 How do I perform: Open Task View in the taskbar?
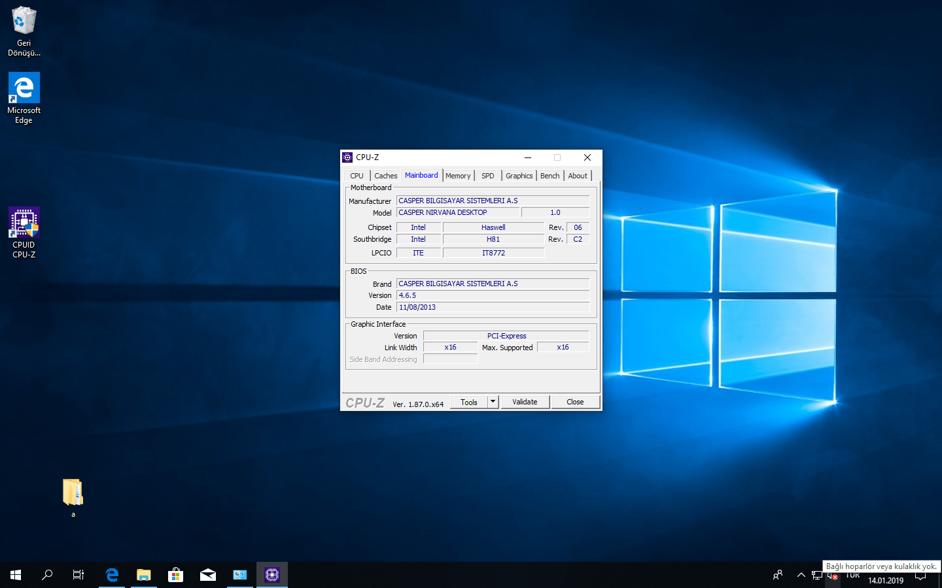point(78,575)
